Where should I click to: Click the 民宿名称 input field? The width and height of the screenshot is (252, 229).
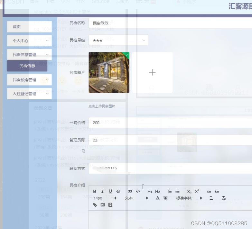170,23
